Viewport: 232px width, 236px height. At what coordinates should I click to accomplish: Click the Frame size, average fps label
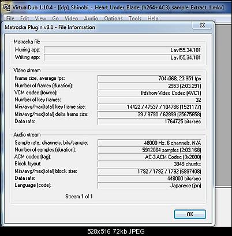tap(40, 78)
